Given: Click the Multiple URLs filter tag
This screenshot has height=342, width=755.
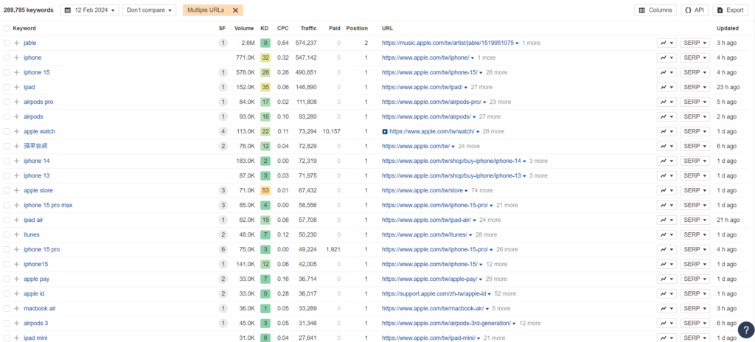Looking at the screenshot, I should pos(206,10).
